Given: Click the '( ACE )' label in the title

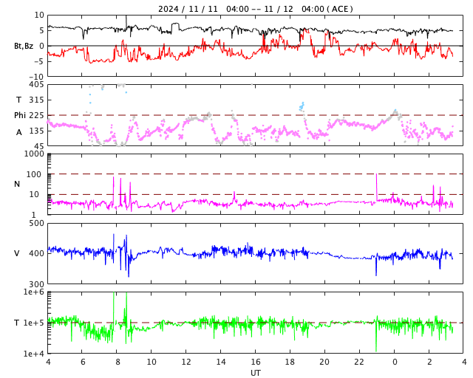Looking at the screenshot, I should (340, 9).
